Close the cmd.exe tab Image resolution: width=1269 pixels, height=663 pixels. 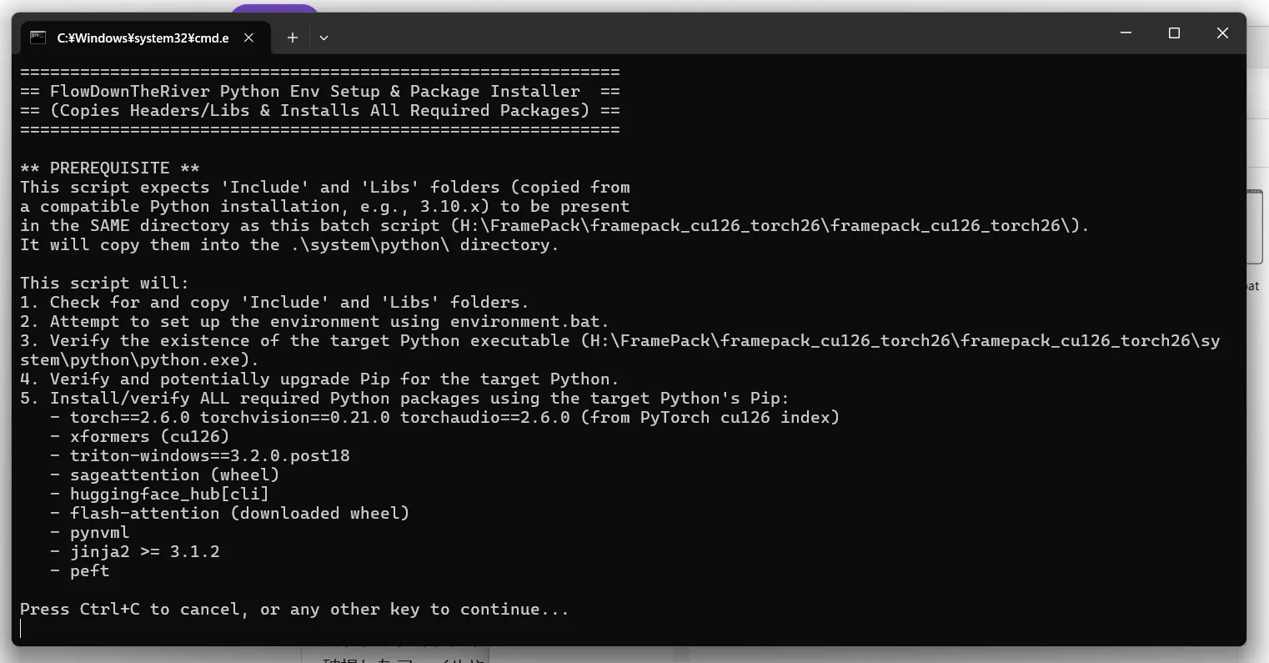[x=248, y=38]
